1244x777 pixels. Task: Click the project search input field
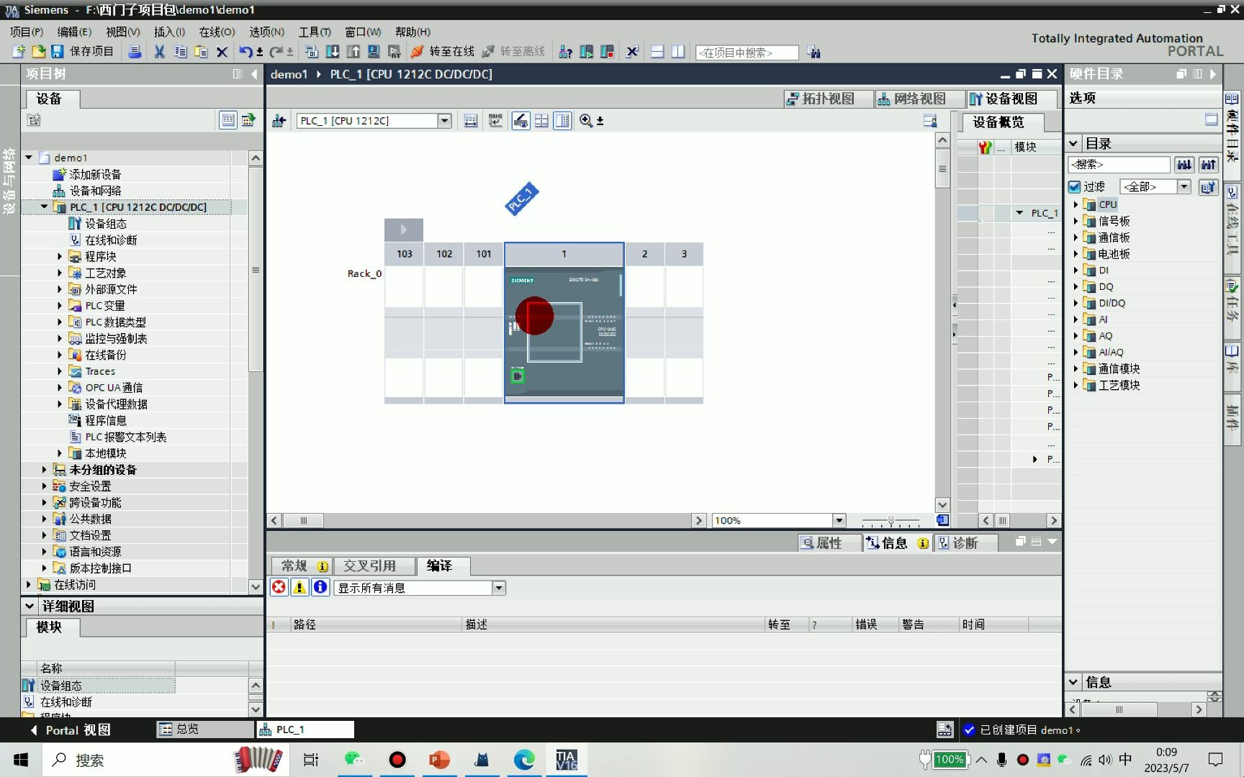tap(747, 53)
